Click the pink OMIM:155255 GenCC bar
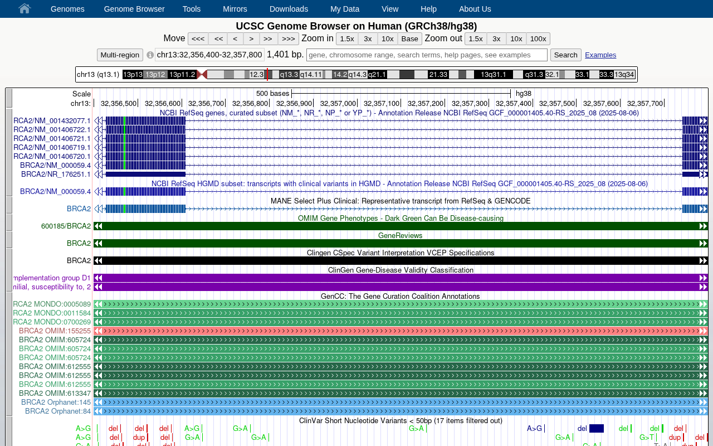713x446 pixels. tap(401, 331)
